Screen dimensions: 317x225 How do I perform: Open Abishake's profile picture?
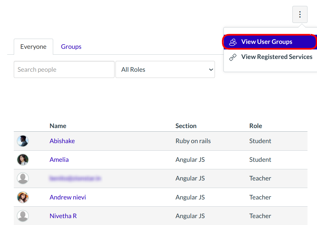[x=23, y=141]
